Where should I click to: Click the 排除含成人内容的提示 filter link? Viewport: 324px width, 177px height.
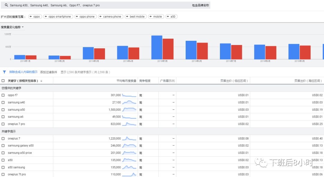[23, 72]
